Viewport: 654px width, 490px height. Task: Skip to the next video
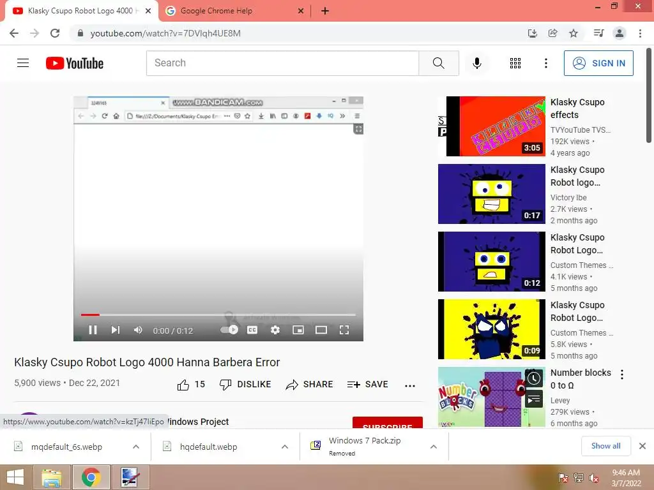(116, 330)
